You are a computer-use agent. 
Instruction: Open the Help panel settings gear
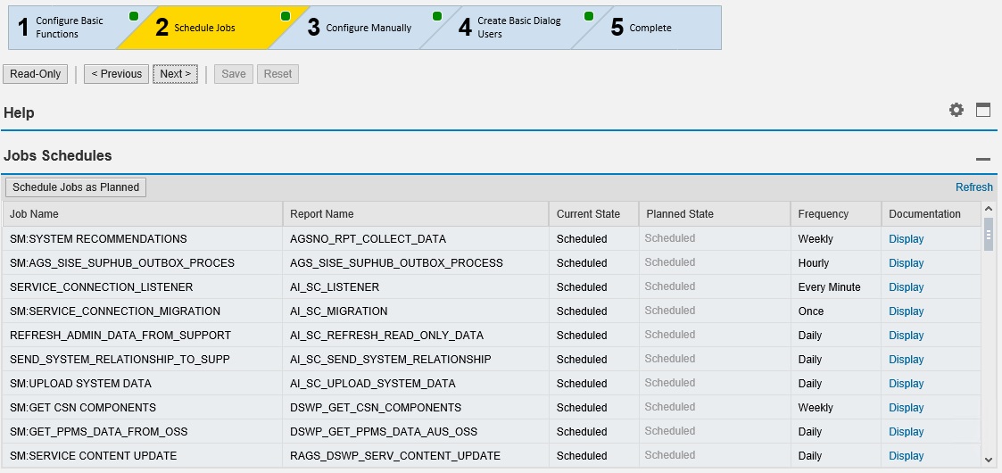tap(956, 110)
